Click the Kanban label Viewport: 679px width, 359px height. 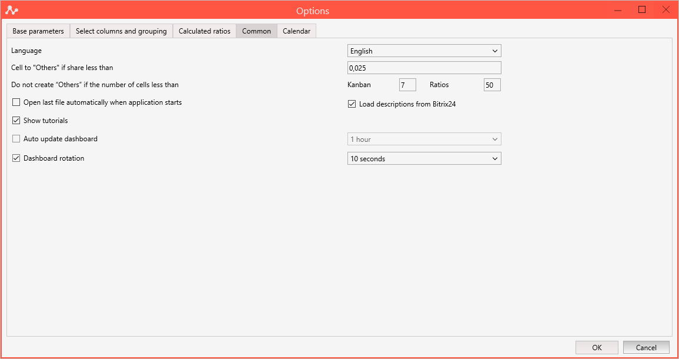coord(359,85)
